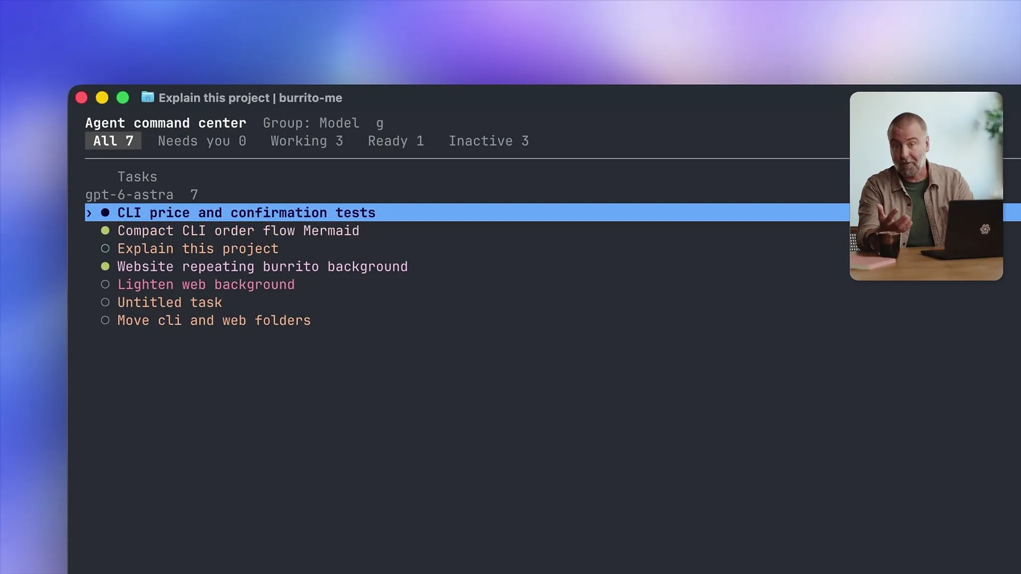
Task: Select Website repeating burrito background task
Action: click(263, 267)
